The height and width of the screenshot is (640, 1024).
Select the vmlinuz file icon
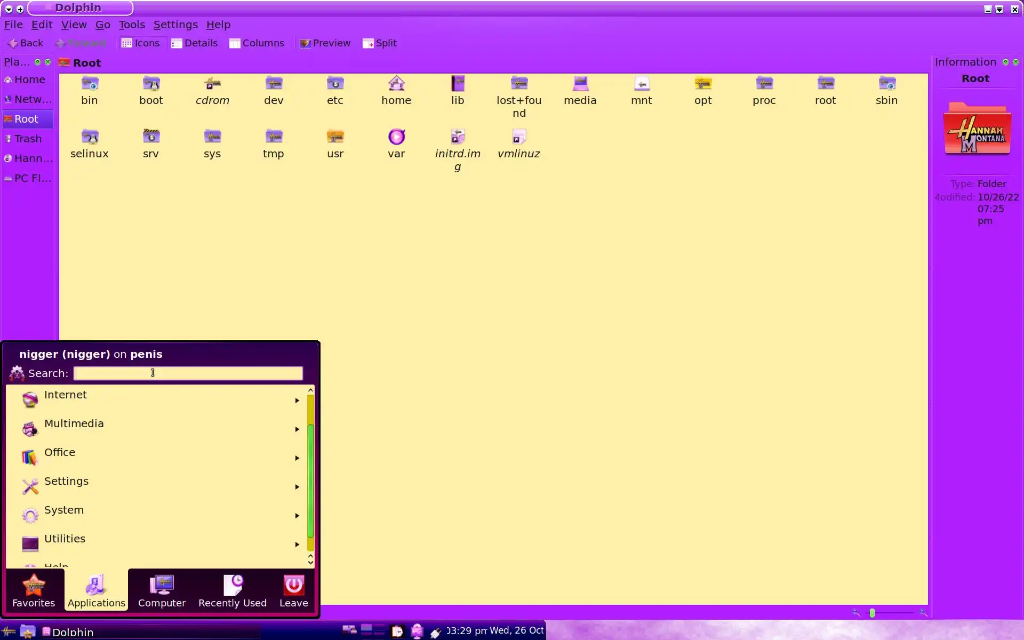[x=518, y=138]
